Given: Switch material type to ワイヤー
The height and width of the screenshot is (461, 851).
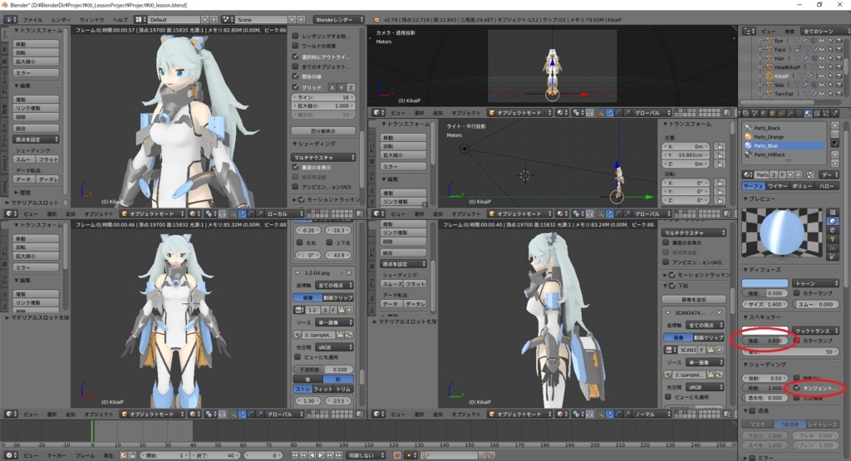Looking at the screenshot, I should 777,186.
